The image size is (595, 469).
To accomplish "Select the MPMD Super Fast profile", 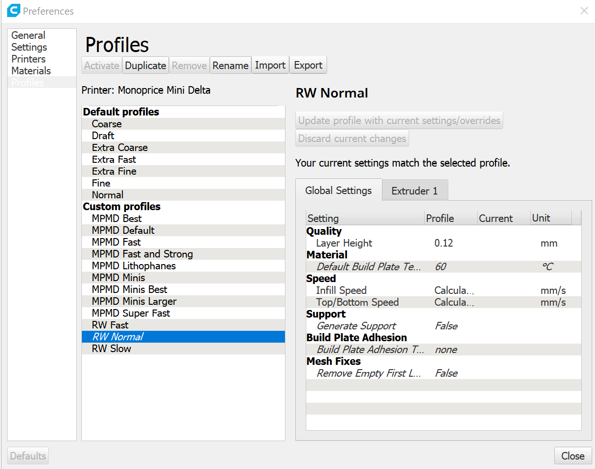I will 183,313.
